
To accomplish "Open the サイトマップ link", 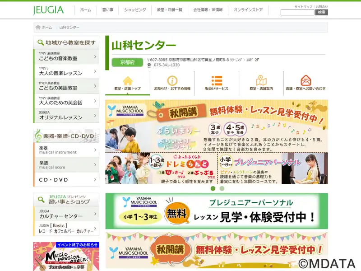I will 303,7.
